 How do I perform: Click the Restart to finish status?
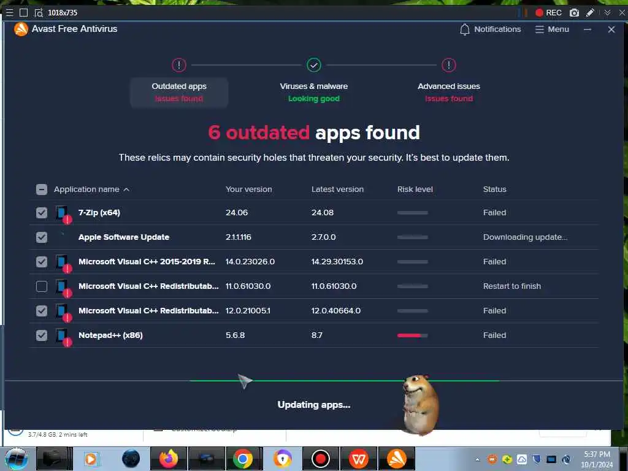(x=512, y=286)
